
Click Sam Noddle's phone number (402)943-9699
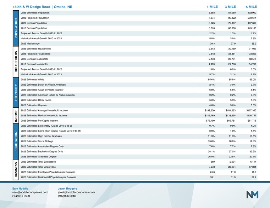pyautogui.click(x=21, y=196)
